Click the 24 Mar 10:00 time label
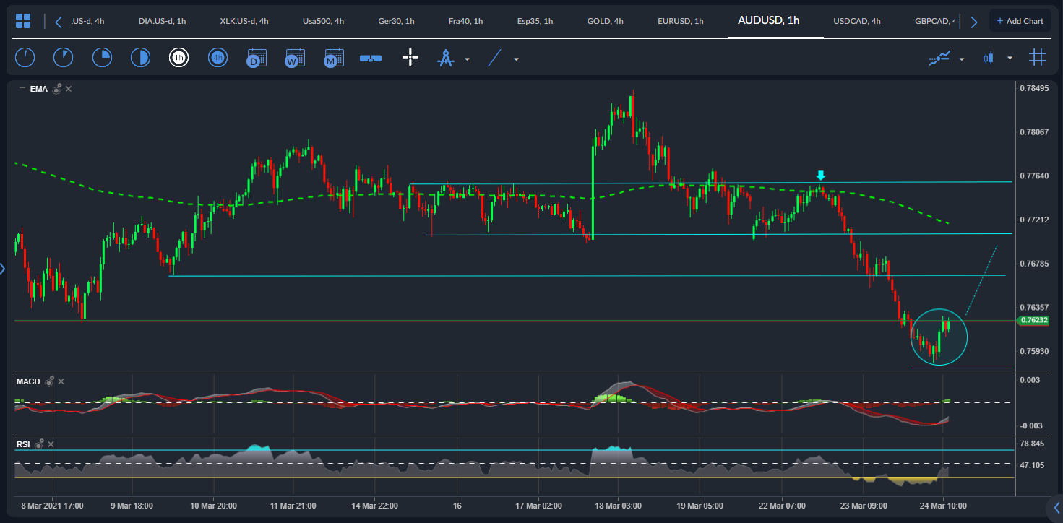 (x=943, y=506)
